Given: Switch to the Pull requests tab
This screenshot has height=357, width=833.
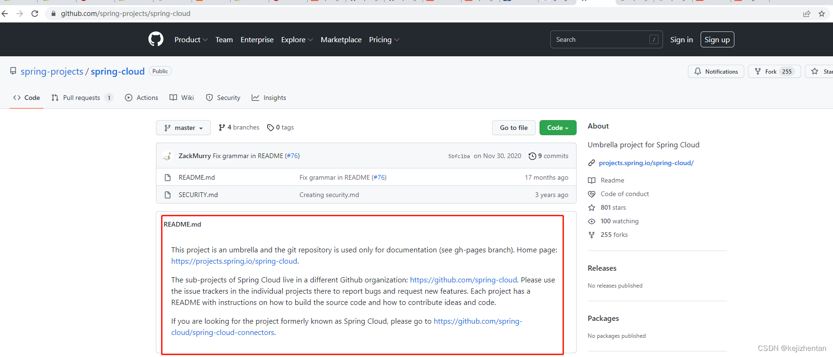Looking at the screenshot, I should (x=82, y=98).
